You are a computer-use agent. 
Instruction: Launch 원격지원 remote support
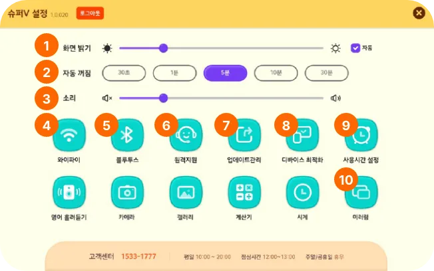pyautogui.click(x=186, y=135)
